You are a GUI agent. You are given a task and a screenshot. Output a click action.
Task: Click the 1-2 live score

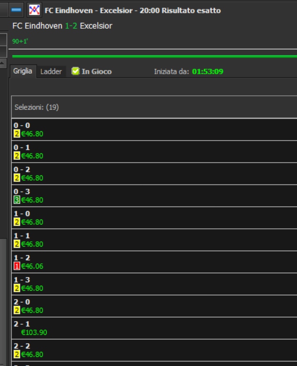tap(71, 26)
